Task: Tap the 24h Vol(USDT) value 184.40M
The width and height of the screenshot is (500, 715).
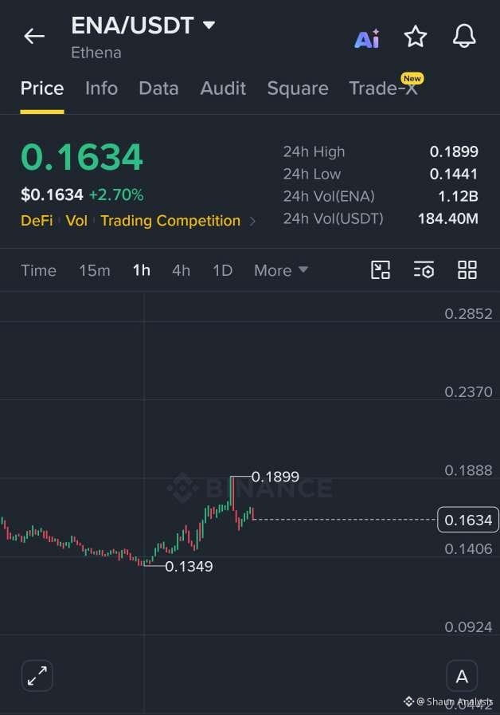Action: 448,218
